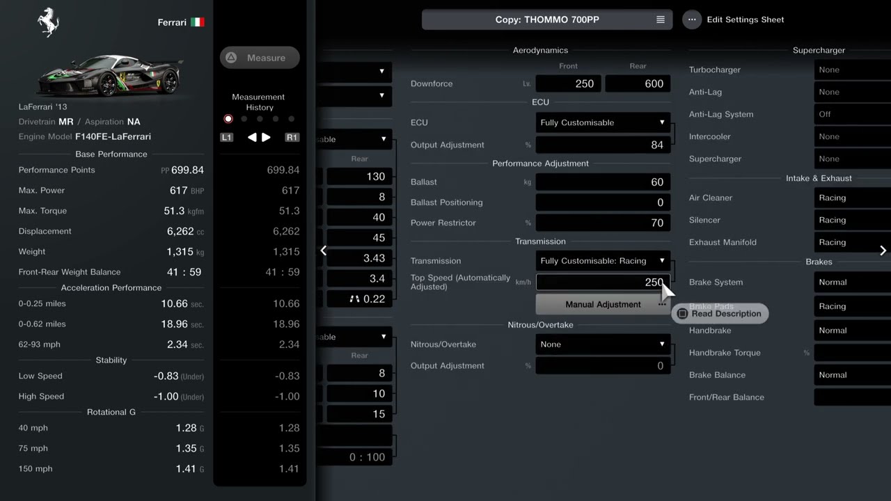
Task: Open the Anti-Lag System Off selector
Action: [x=852, y=114]
